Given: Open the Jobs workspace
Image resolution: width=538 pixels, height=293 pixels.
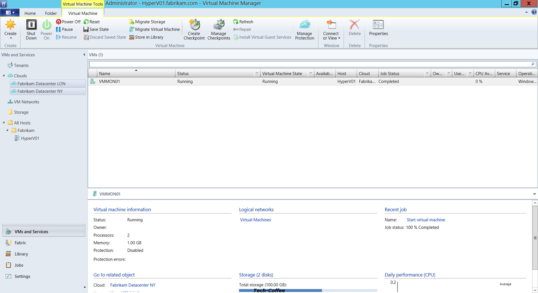Looking at the screenshot, I should coord(44,265).
